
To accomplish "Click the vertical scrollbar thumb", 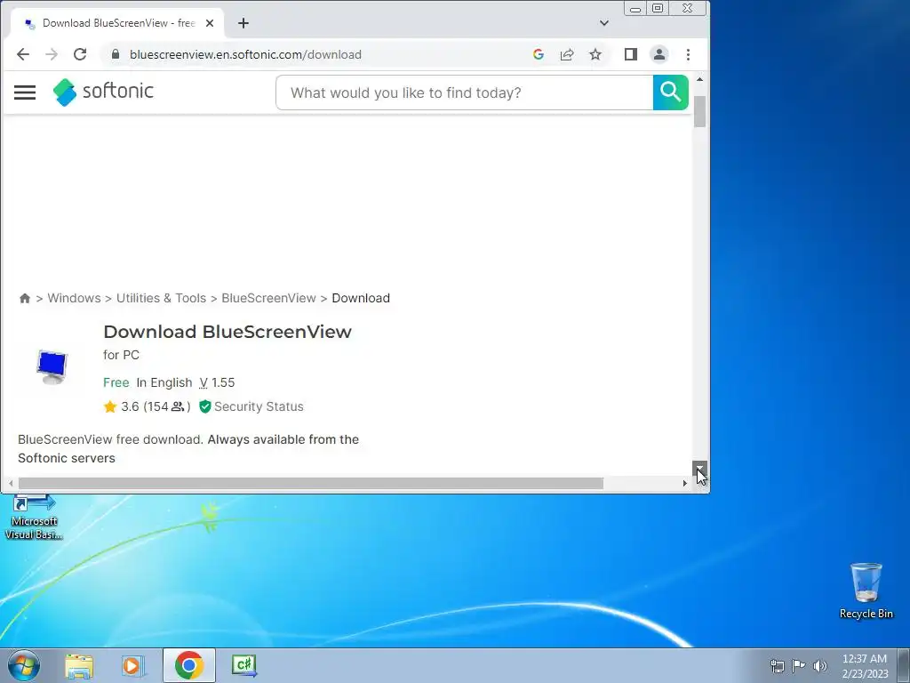I will [x=700, y=111].
